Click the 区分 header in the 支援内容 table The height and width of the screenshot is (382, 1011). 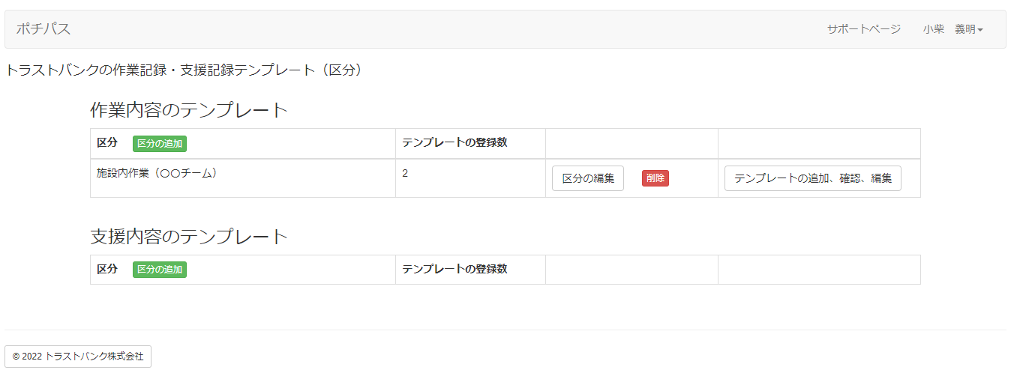pos(107,269)
